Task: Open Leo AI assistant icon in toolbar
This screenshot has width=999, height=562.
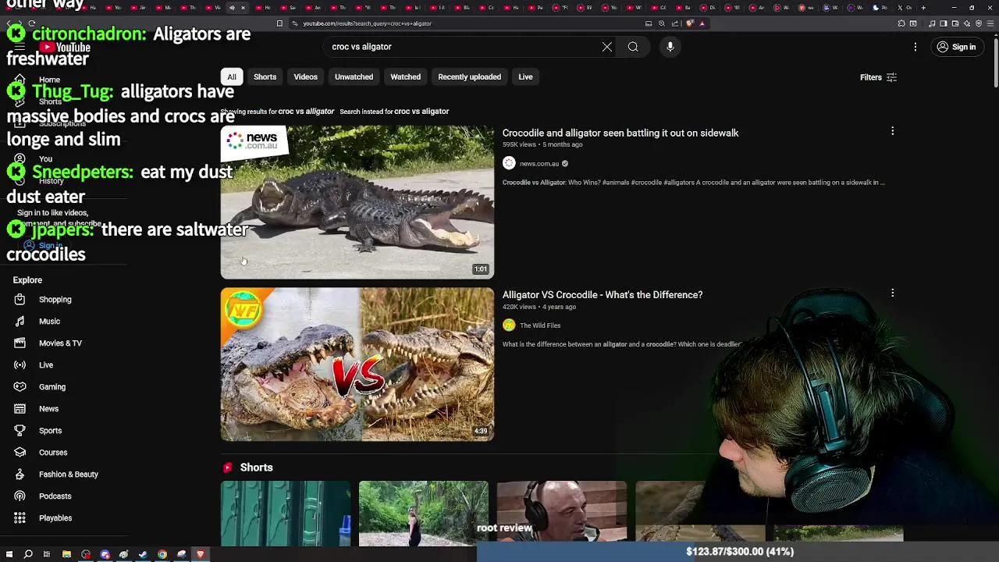Action: [967, 23]
